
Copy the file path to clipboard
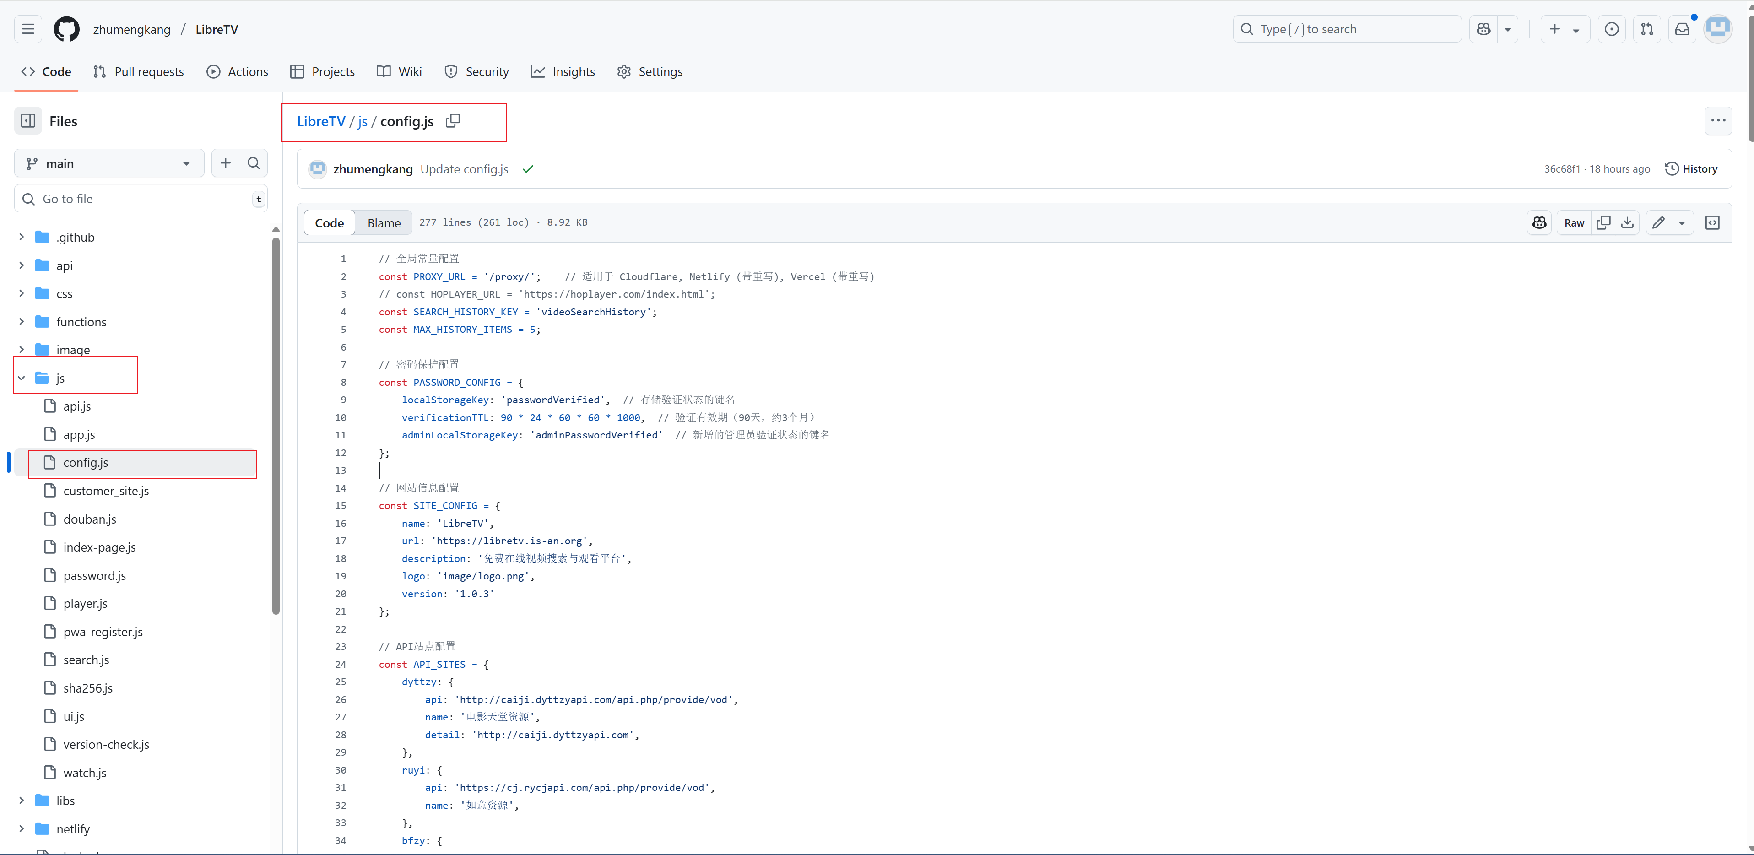(453, 121)
